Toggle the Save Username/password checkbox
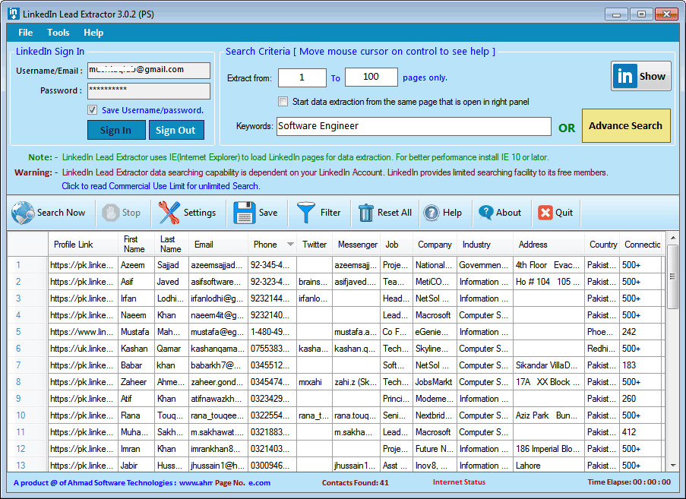 point(93,110)
